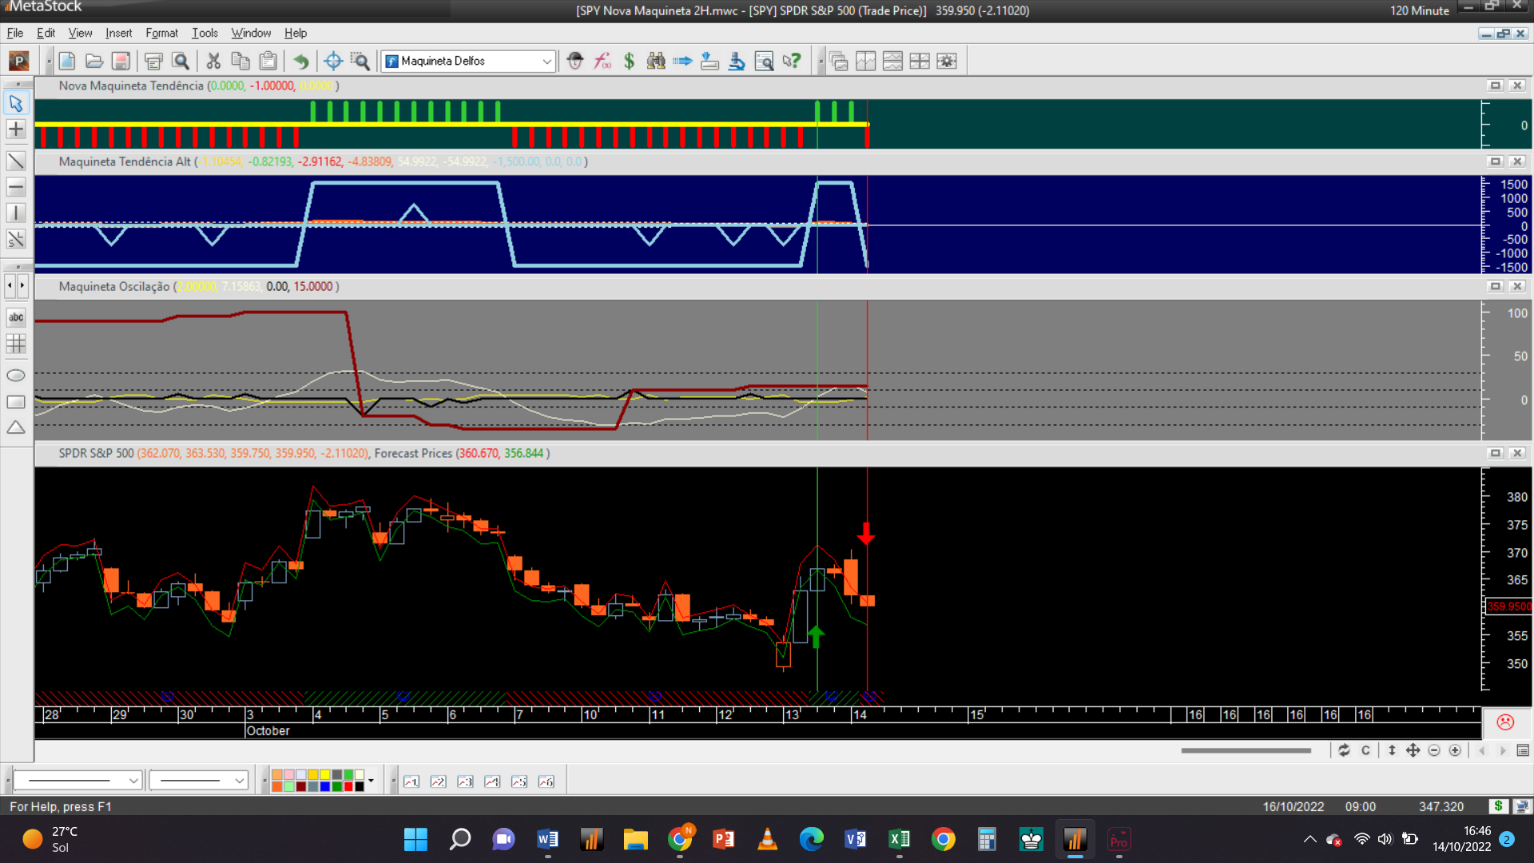Select the ellipse drawing tool
The image size is (1534, 863).
tap(16, 376)
